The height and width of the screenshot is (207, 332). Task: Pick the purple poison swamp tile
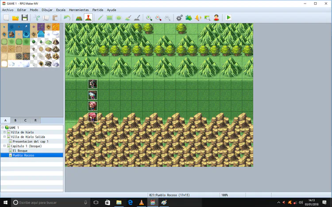tap(41, 27)
